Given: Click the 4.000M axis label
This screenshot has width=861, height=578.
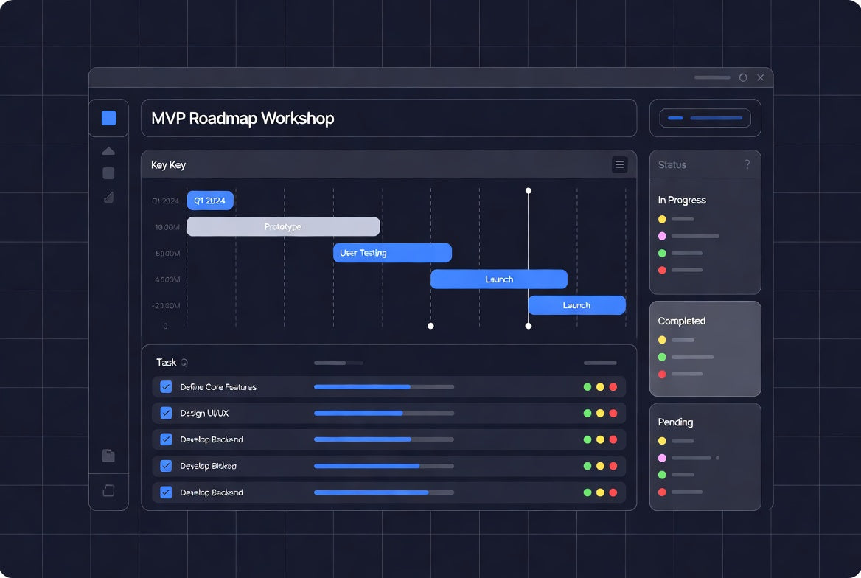Looking at the screenshot, I should [167, 279].
